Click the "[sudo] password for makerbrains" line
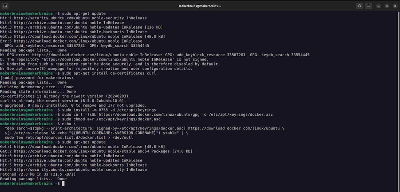This screenshot has width=400, height=192. pyautogui.click(x=37, y=78)
